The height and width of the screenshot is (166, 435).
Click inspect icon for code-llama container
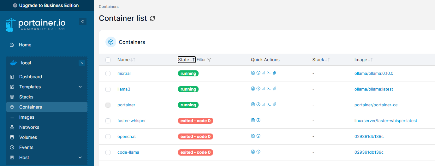click(258, 152)
